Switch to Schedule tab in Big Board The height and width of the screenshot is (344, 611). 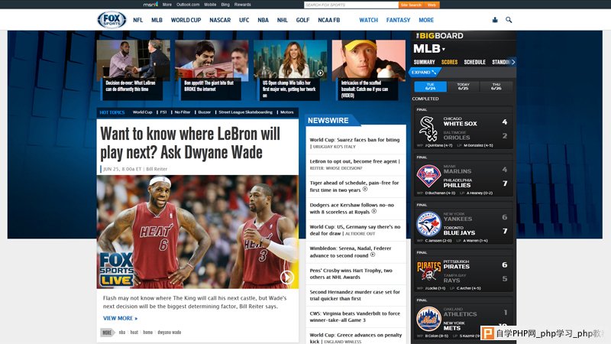tap(474, 62)
